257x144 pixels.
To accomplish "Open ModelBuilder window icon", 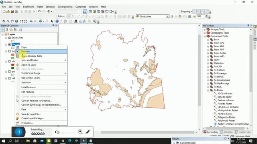I will 112,12.
